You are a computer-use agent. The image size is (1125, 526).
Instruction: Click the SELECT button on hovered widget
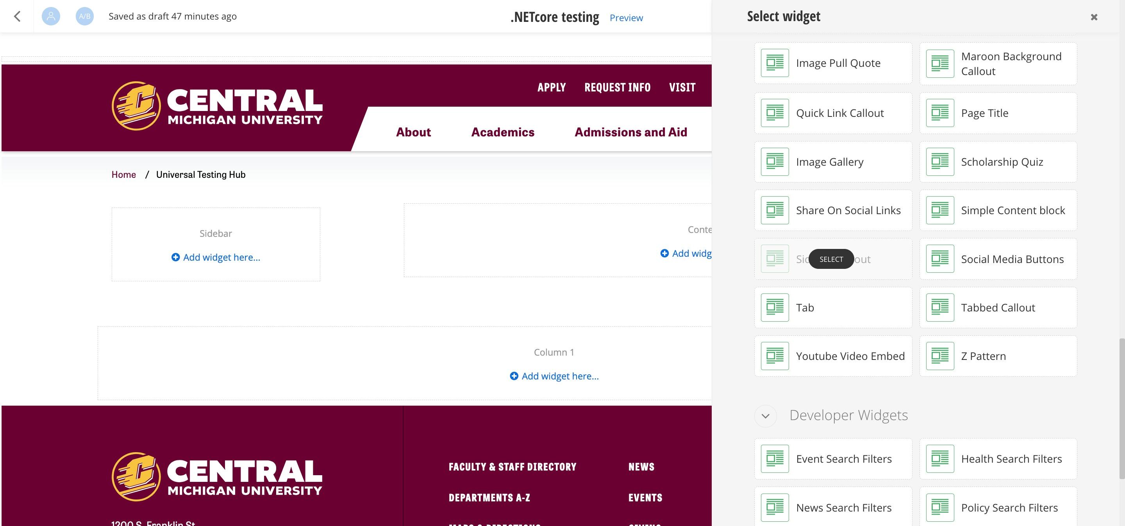pyautogui.click(x=831, y=259)
